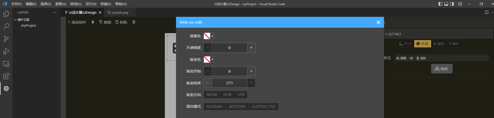Switch to the 属性 properties tab
This screenshot has width=494, height=118.
pyautogui.click(x=439, y=44)
